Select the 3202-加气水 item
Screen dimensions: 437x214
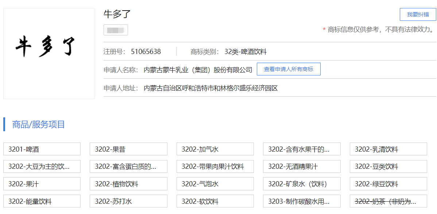coord(215,149)
